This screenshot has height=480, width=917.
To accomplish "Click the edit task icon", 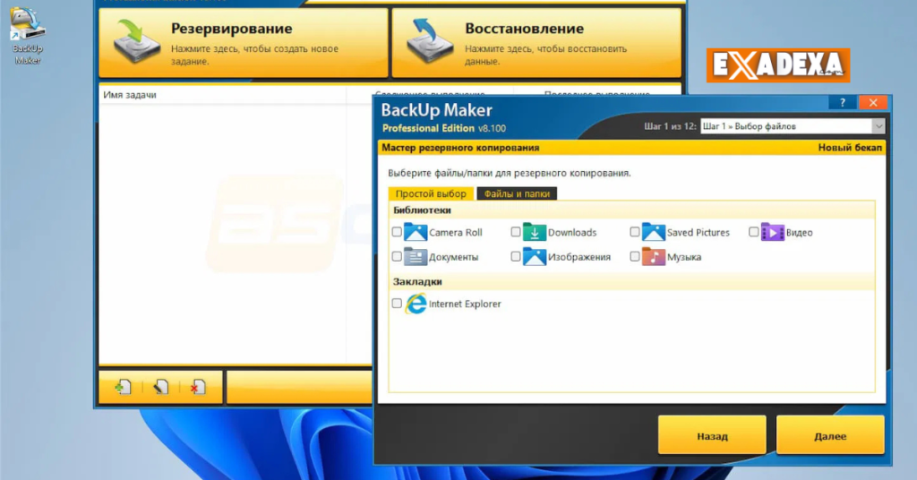I will point(160,387).
